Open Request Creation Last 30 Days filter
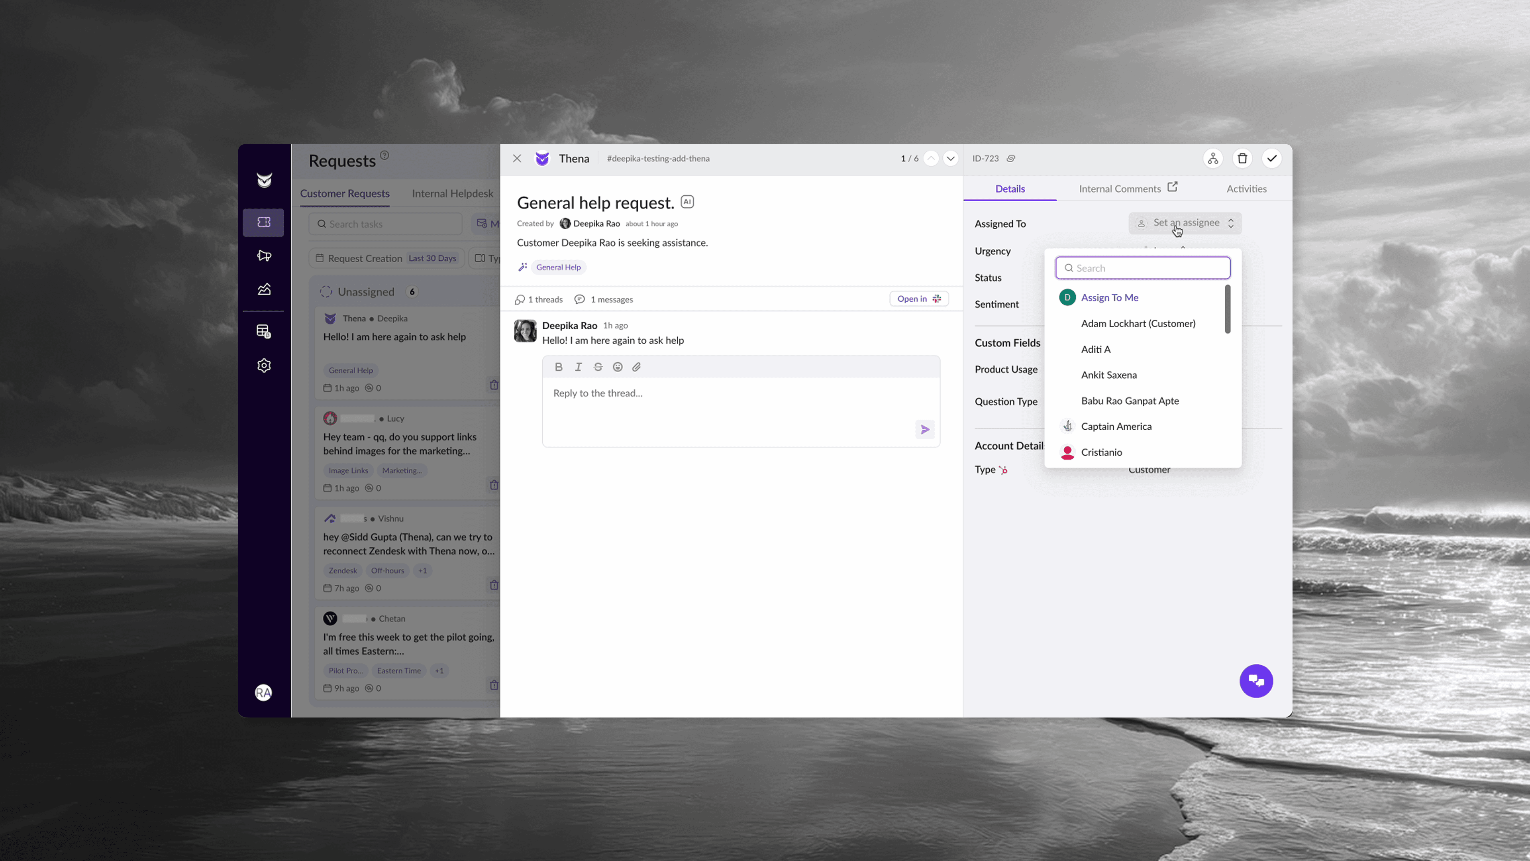 386,258
